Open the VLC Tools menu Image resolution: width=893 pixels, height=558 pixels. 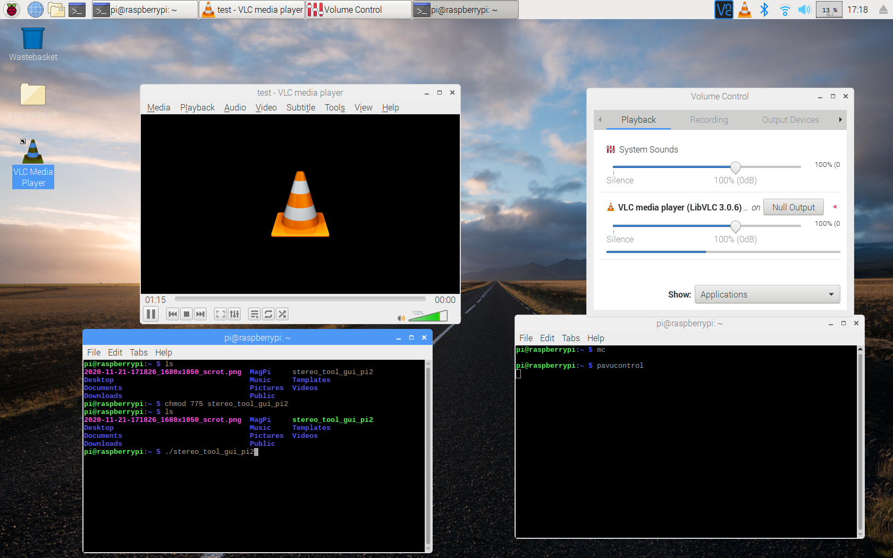335,107
